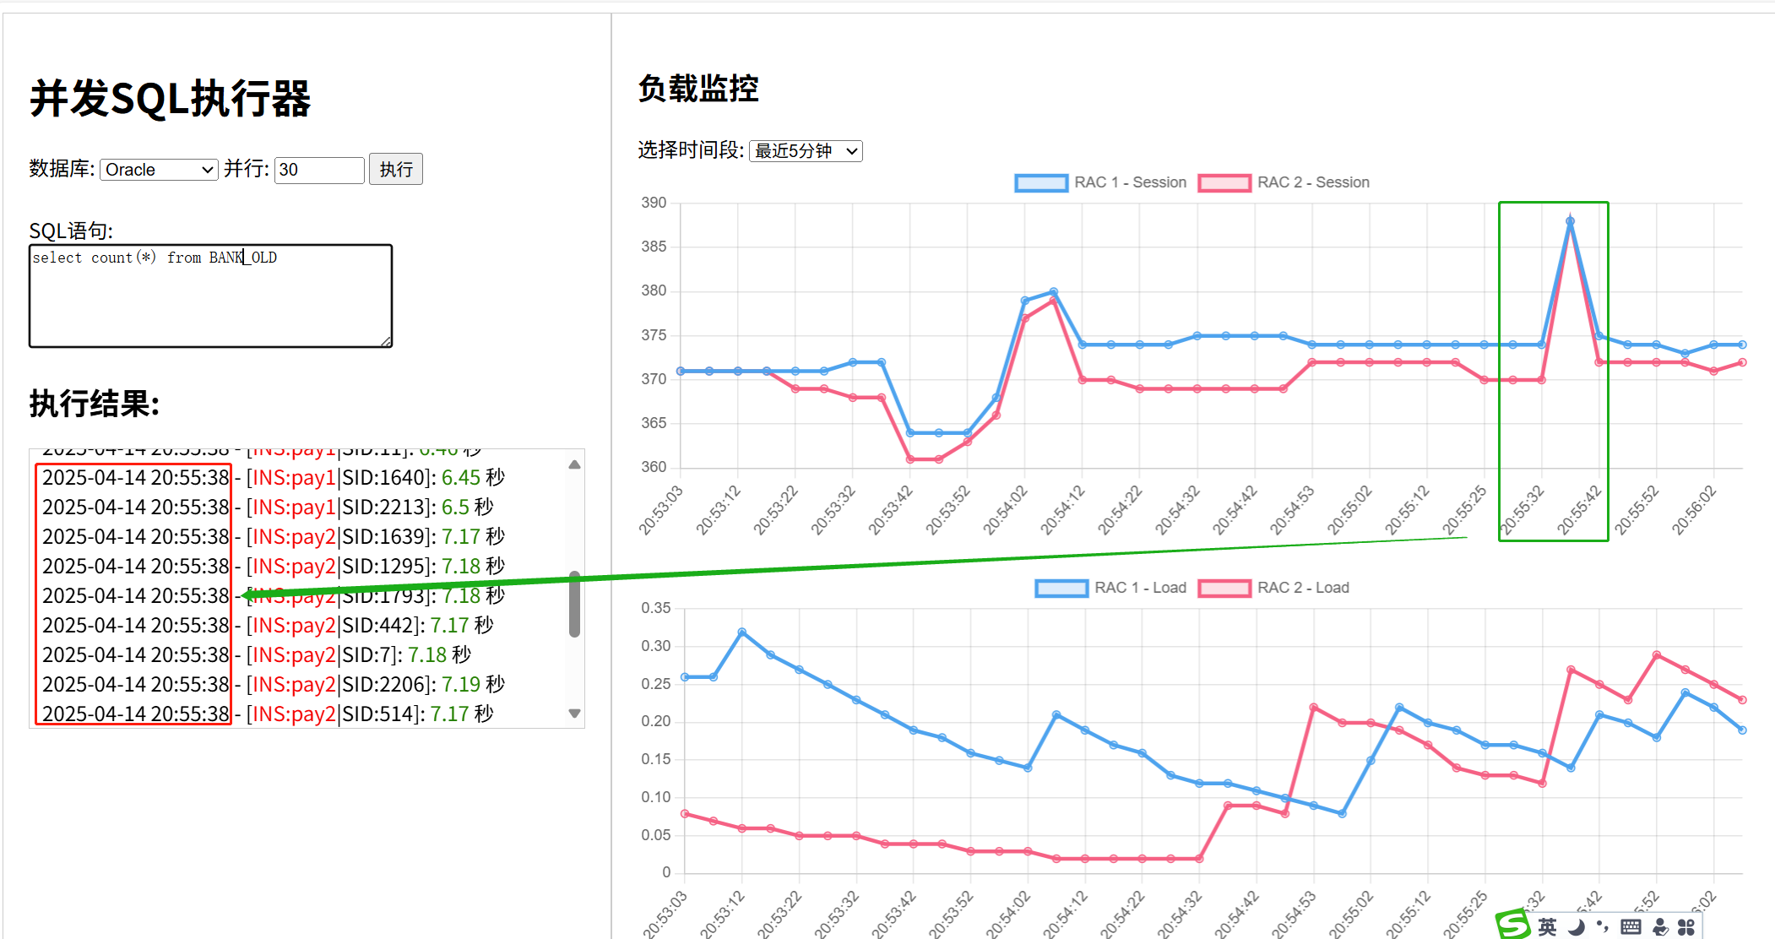
Task: Open the soft keyboard icon
Action: pos(1631,927)
